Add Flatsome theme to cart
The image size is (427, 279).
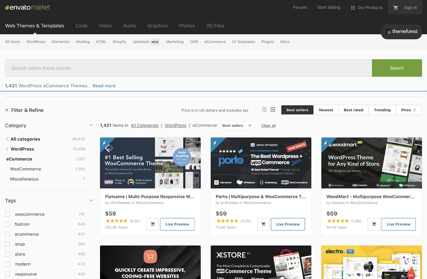pyautogui.click(x=153, y=224)
